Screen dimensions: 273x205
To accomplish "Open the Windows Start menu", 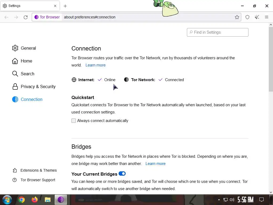I will pos(7,200).
